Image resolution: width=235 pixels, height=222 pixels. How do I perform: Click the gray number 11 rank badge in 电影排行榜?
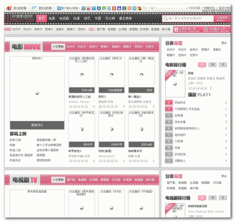pyautogui.click(x=169, y=161)
